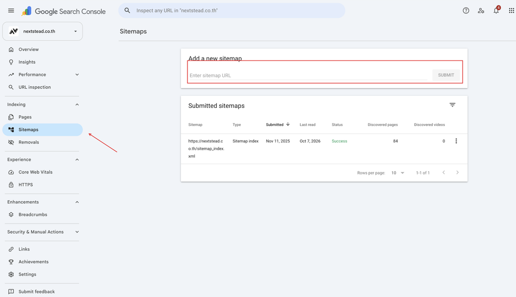Open the Rows per page dropdown

[398, 173]
